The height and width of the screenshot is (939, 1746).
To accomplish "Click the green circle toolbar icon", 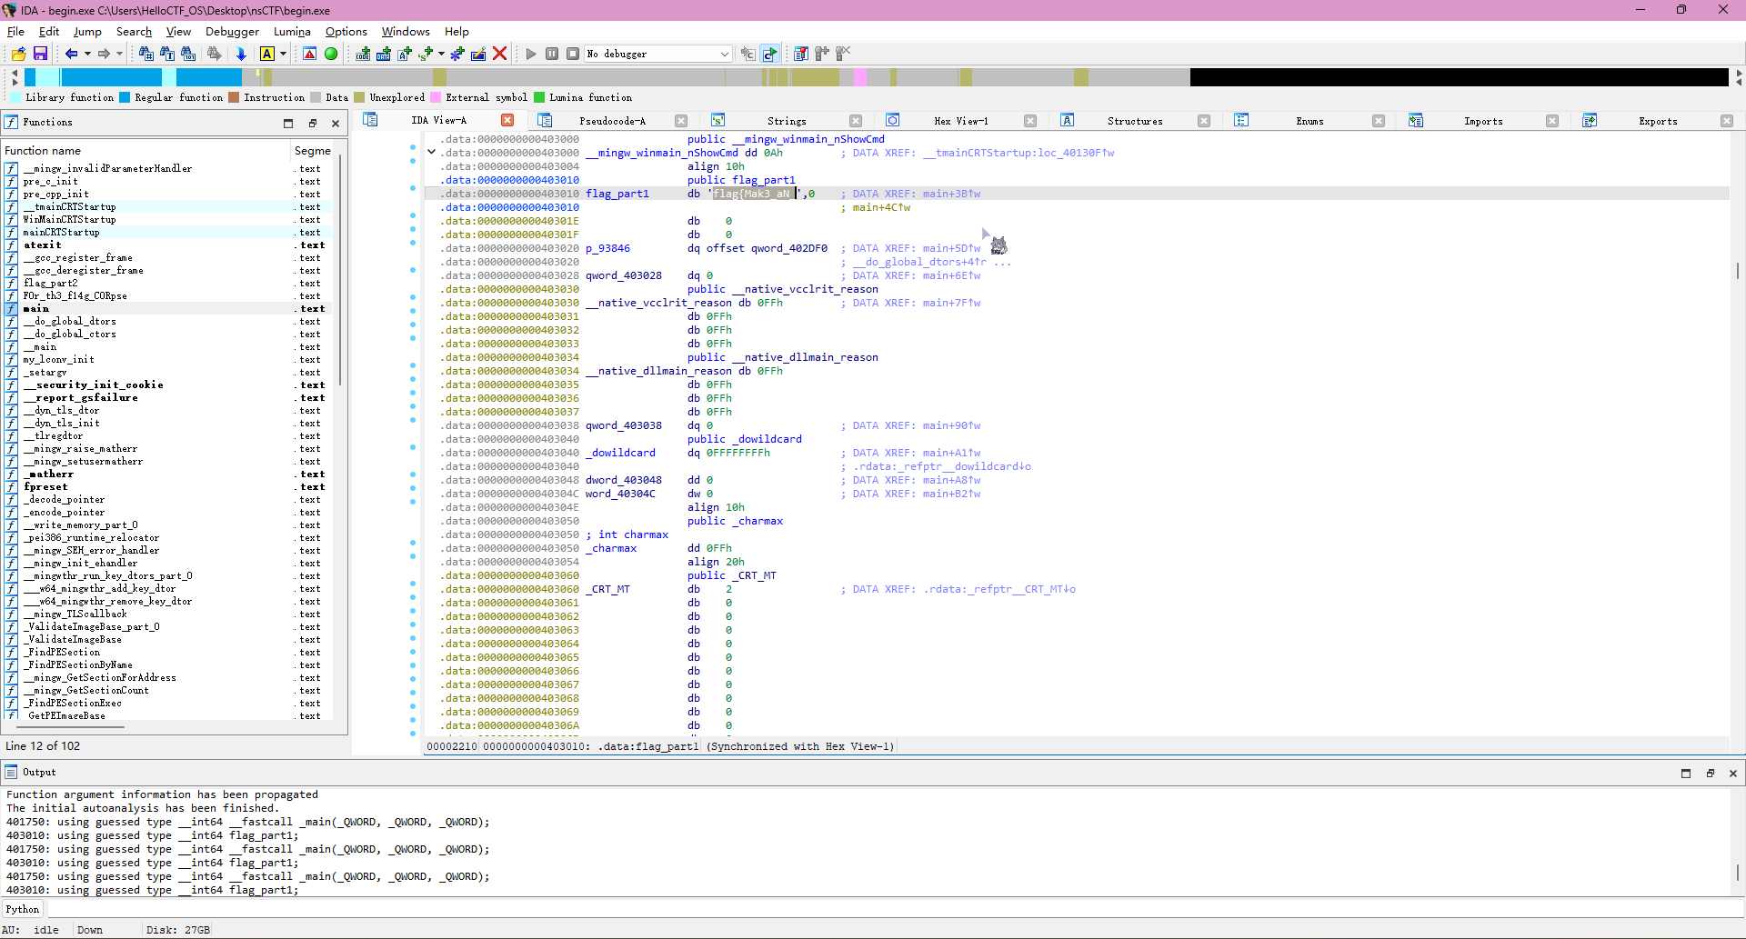I will pos(331,55).
